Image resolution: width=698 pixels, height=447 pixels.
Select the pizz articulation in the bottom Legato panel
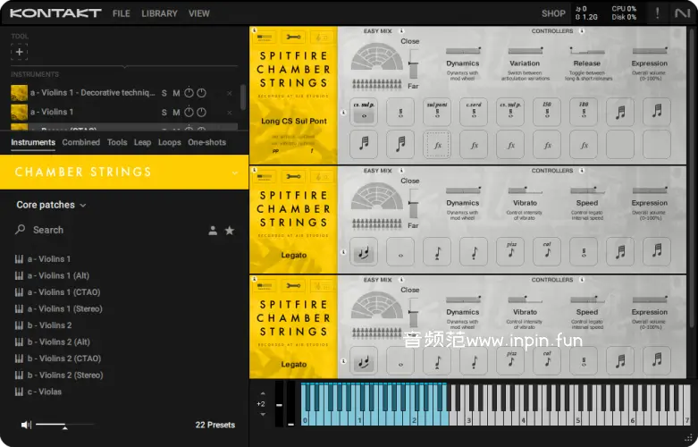510,360
